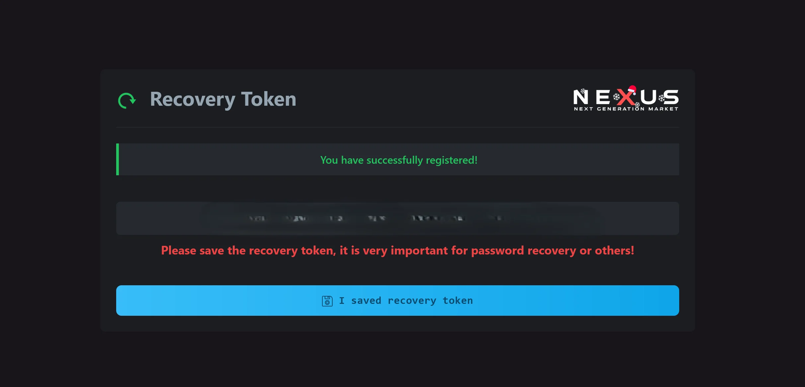The image size is (805, 387).
Task: Click the green refresh icon beside the heading
Action: tap(127, 99)
